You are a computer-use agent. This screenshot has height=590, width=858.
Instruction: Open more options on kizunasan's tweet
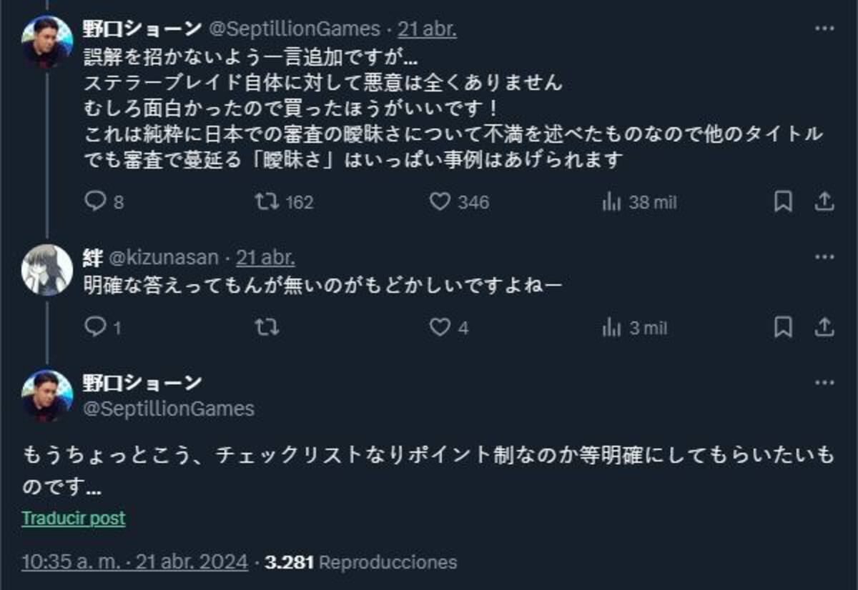[824, 257]
